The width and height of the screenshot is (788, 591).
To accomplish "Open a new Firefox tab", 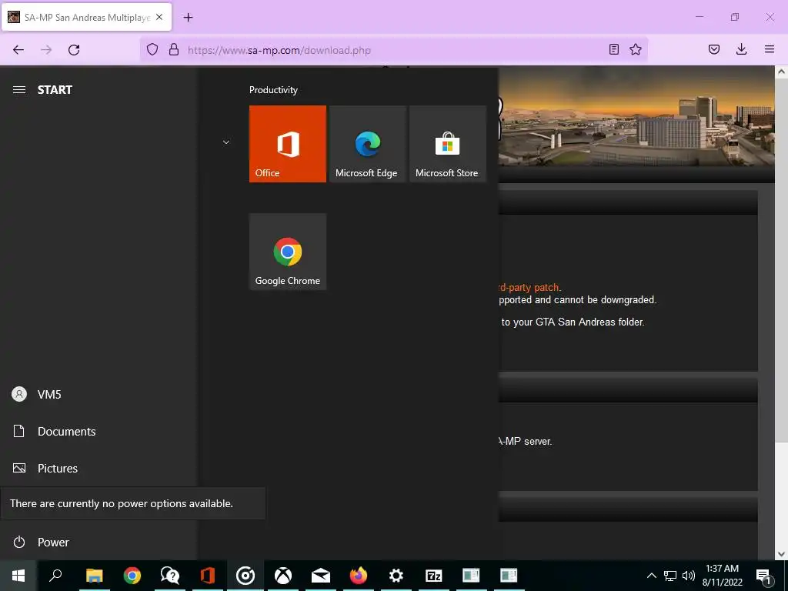I will 188,18.
